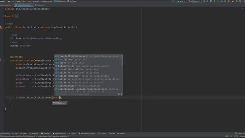Open the Layout Inspector tool window
Image resolution: width=245 pixels, height=138 pixels.
240,133
